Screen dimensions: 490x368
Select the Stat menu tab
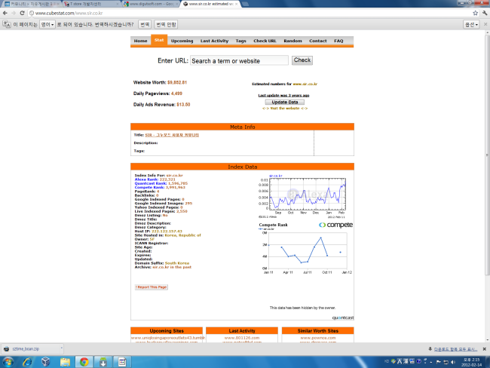(159, 40)
